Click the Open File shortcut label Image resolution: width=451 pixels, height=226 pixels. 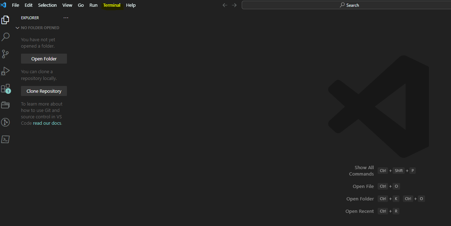pos(363,186)
